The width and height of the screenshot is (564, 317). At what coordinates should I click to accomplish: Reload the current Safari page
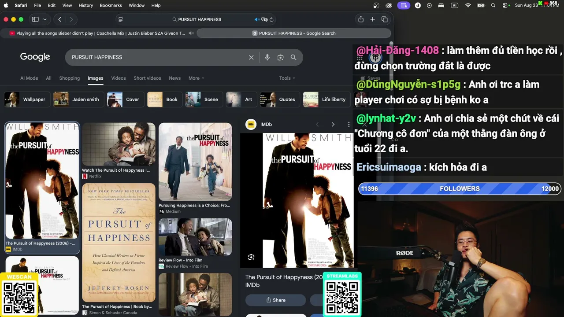click(271, 19)
